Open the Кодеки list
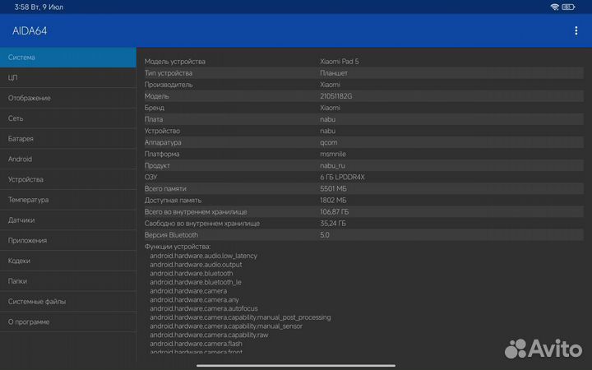Viewport: 592px width, 370px height. 67,261
